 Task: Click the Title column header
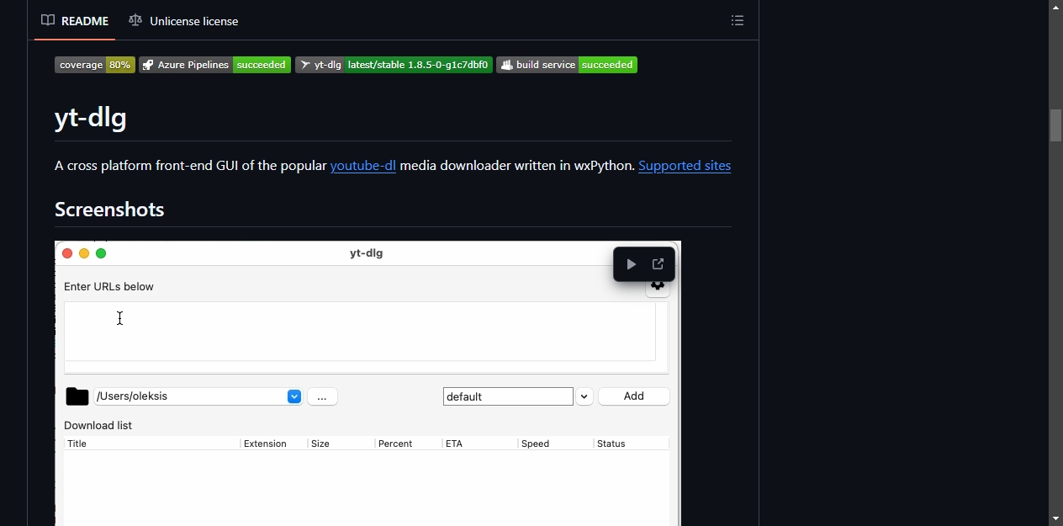pos(152,444)
